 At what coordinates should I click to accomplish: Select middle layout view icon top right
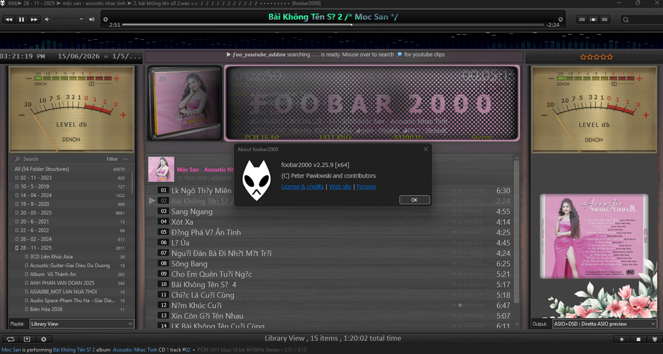(x=593, y=20)
